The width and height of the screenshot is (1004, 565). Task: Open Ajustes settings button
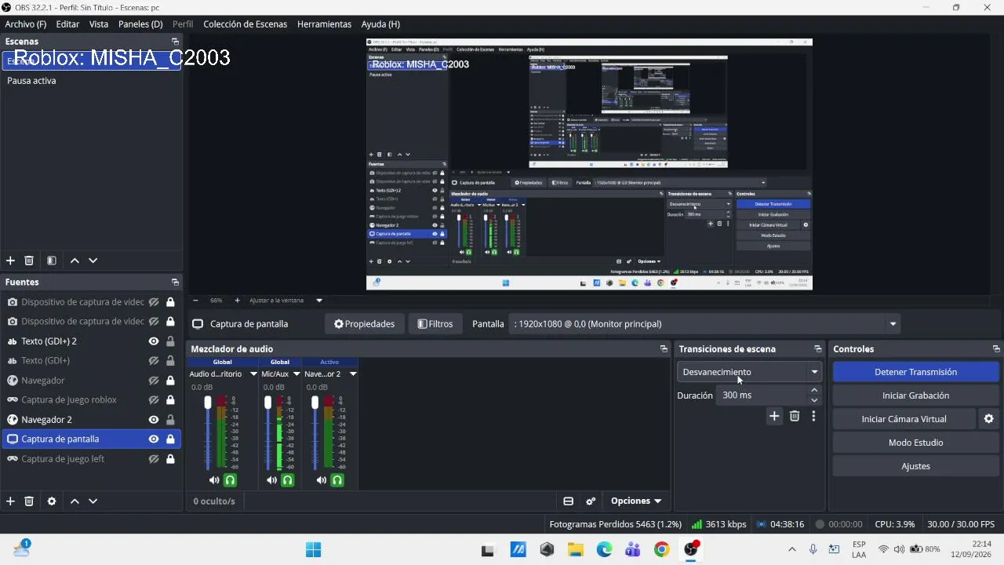pos(915,466)
